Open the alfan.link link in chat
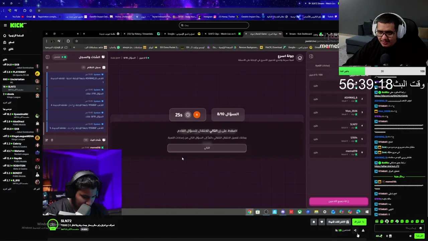The image size is (428, 241). [387, 166]
